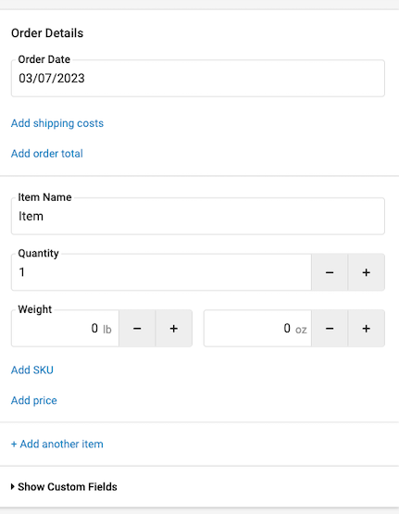The width and height of the screenshot is (399, 514).
Task: Focus the Order Date field
Action: click(198, 79)
